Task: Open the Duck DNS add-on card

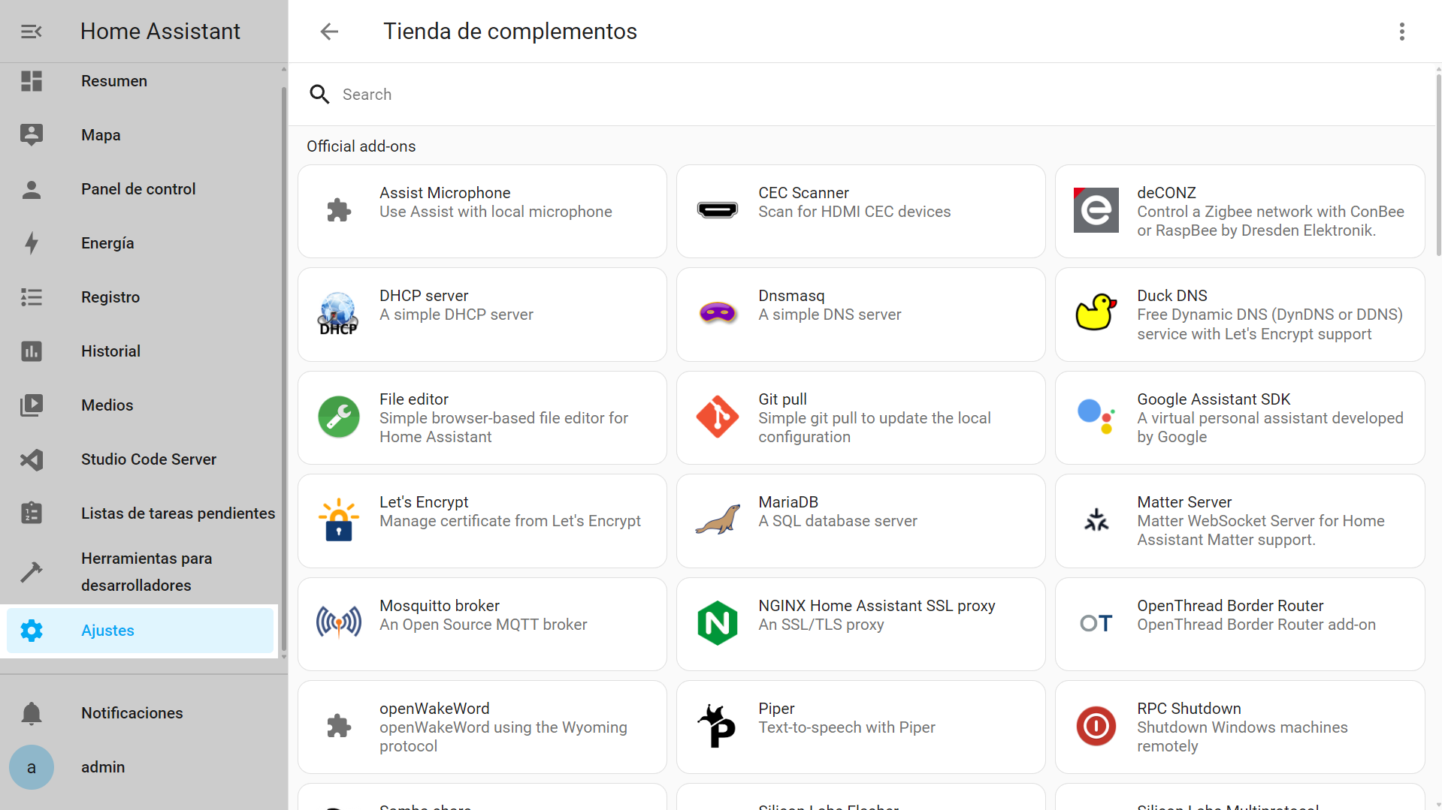Action: (x=1239, y=315)
